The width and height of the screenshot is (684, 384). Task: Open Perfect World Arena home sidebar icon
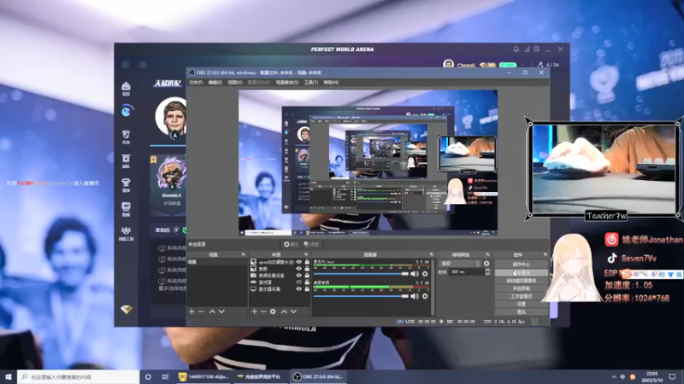pos(126,89)
